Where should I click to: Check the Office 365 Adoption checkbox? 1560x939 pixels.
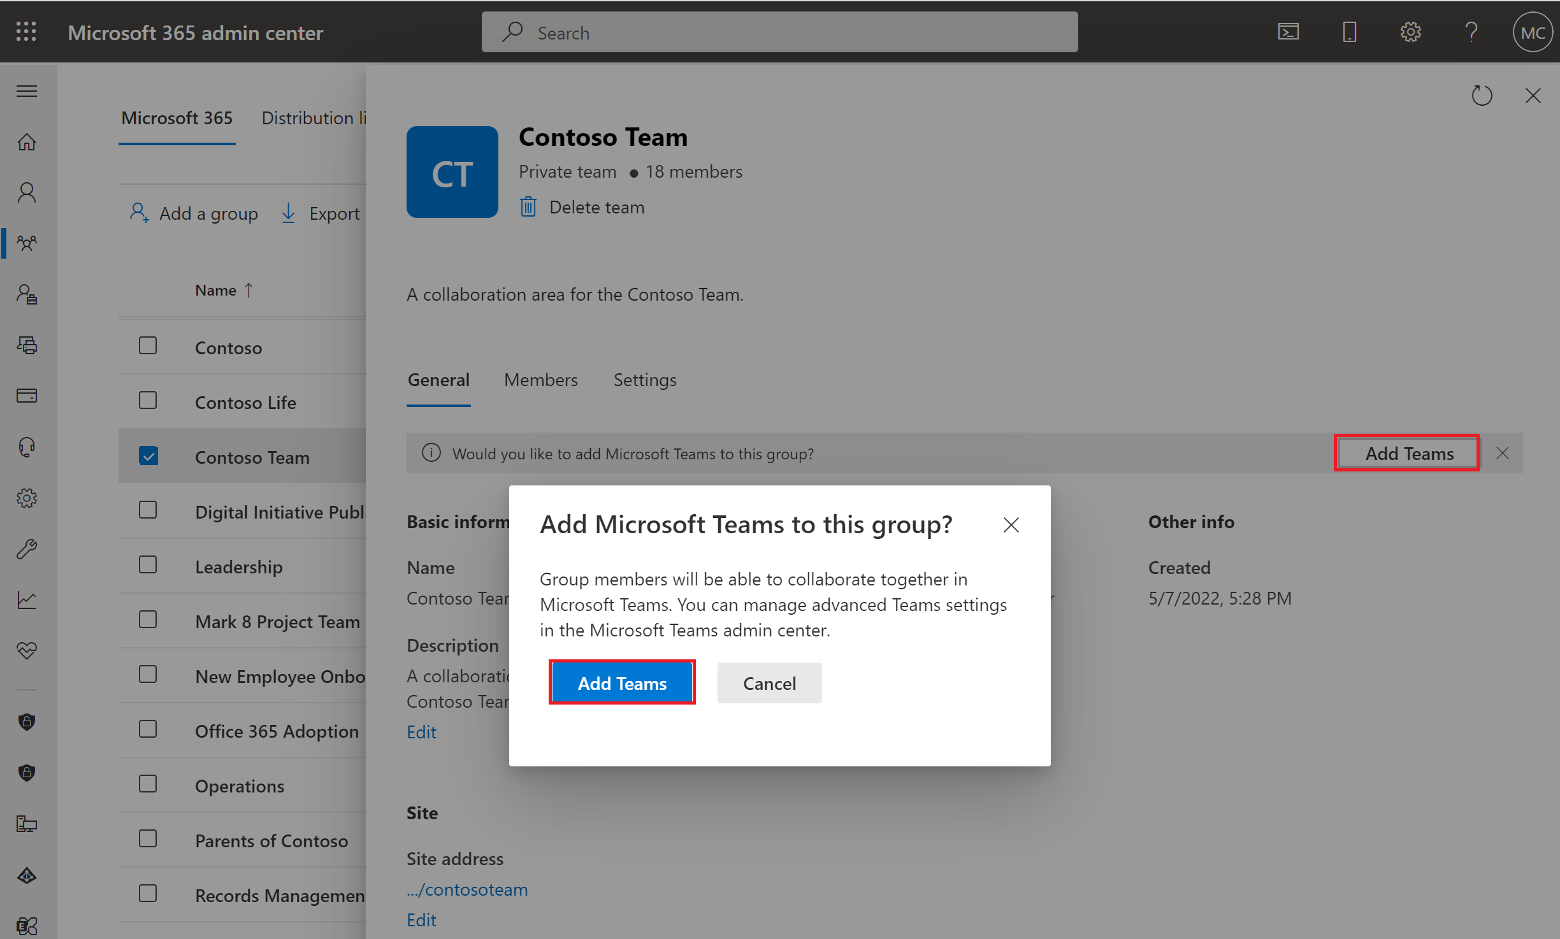click(x=148, y=729)
